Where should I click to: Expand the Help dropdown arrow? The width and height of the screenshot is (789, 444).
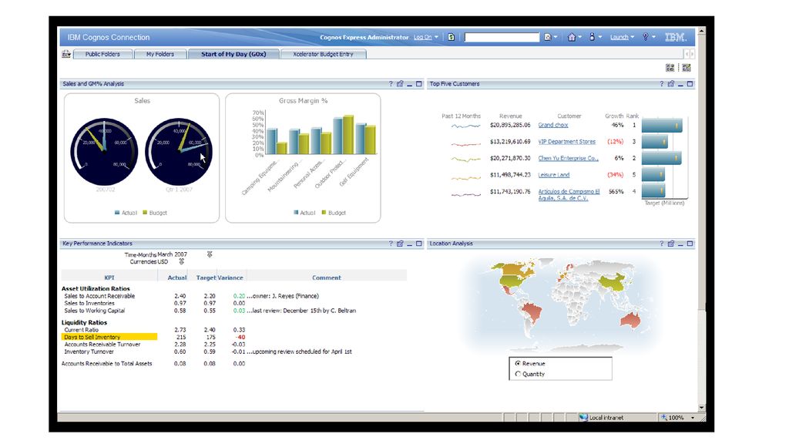[x=653, y=37]
